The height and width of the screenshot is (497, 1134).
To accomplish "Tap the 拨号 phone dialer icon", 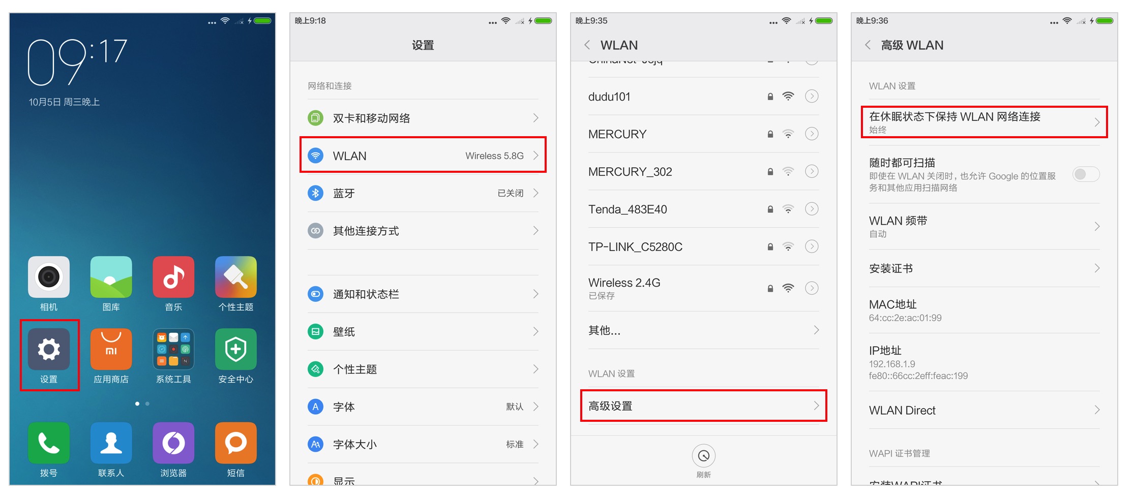I will click(x=49, y=443).
